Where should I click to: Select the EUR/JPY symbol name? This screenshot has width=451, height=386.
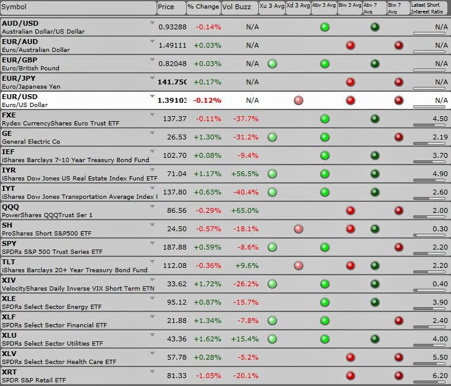(19, 78)
